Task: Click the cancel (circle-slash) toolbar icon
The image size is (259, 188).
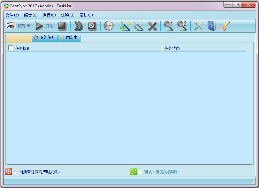Action: pos(92,26)
